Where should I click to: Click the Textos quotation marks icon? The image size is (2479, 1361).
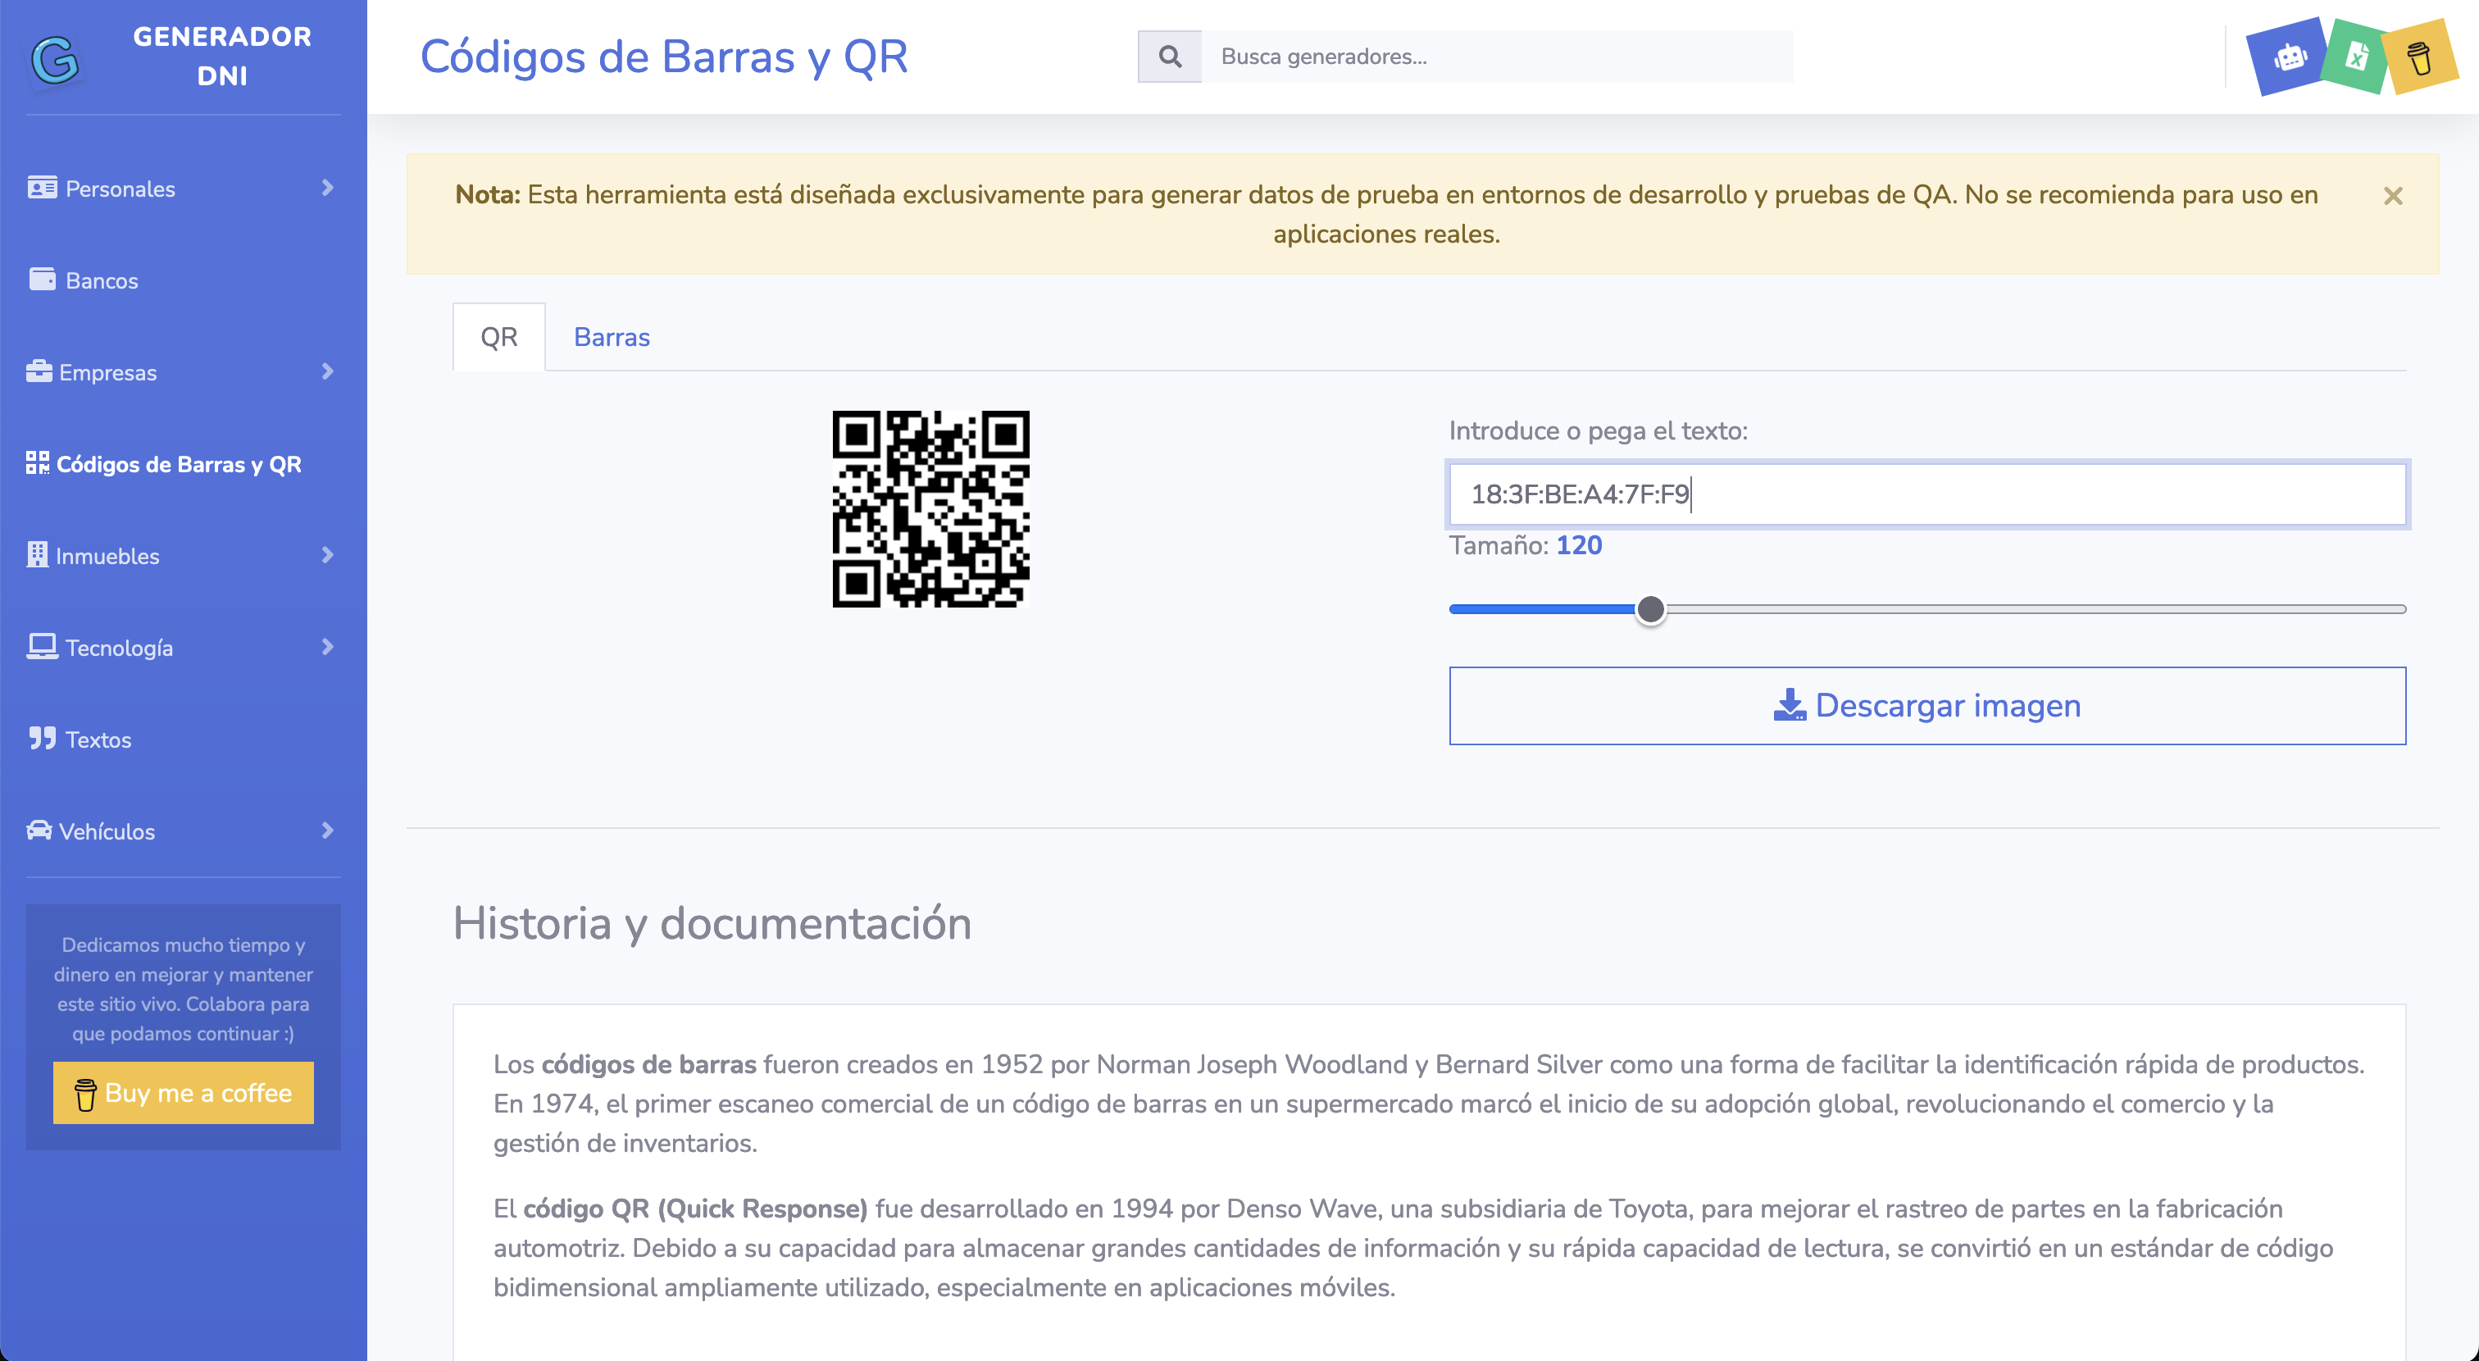pos(43,738)
